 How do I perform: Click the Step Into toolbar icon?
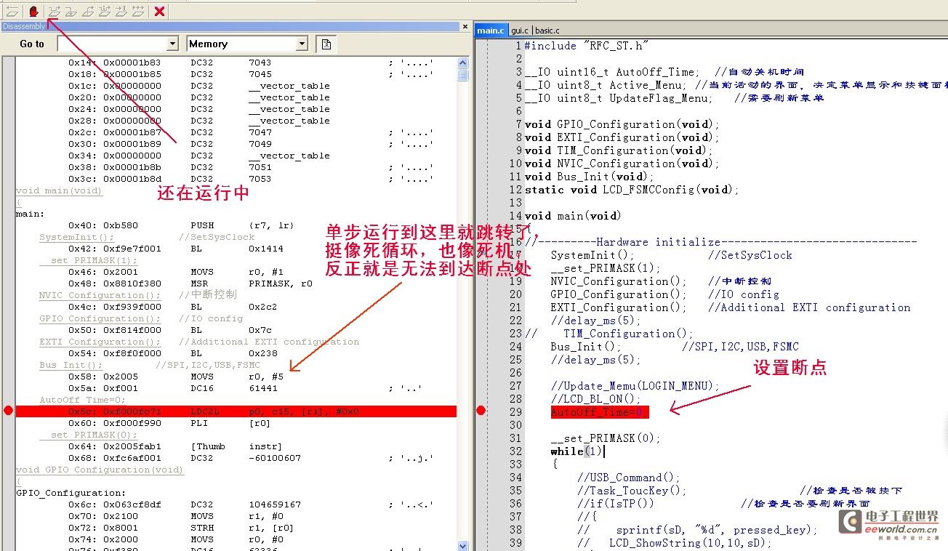point(71,11)
